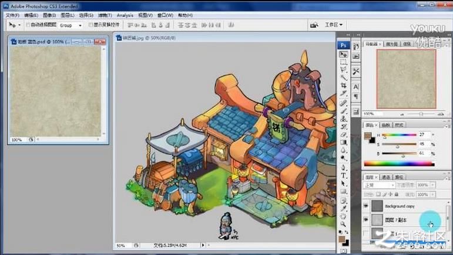Select the Move tool in toolbox
The image size is (453, 255).
(343, 54)
